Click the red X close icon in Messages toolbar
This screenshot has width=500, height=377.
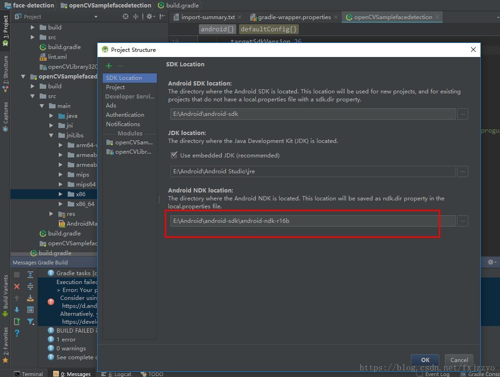(17, 286)
